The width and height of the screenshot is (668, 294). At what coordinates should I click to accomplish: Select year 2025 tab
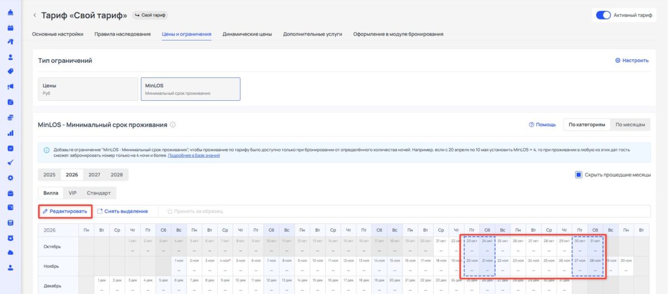coord(50,175)
